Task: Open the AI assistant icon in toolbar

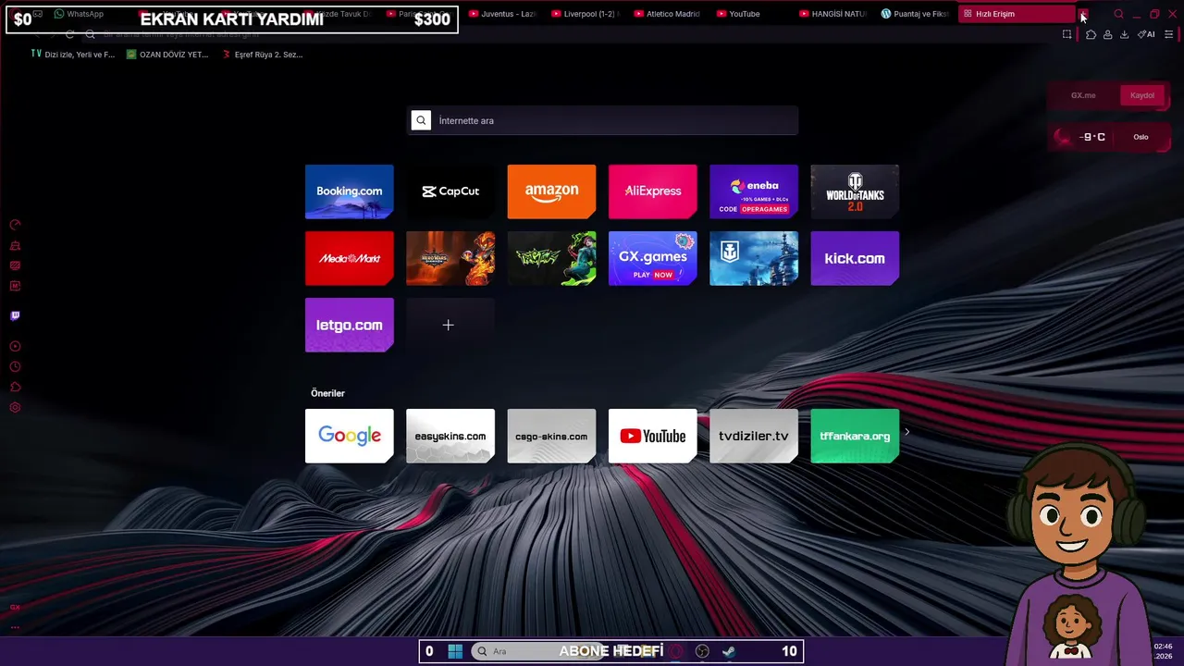Action: point(1146,34)
